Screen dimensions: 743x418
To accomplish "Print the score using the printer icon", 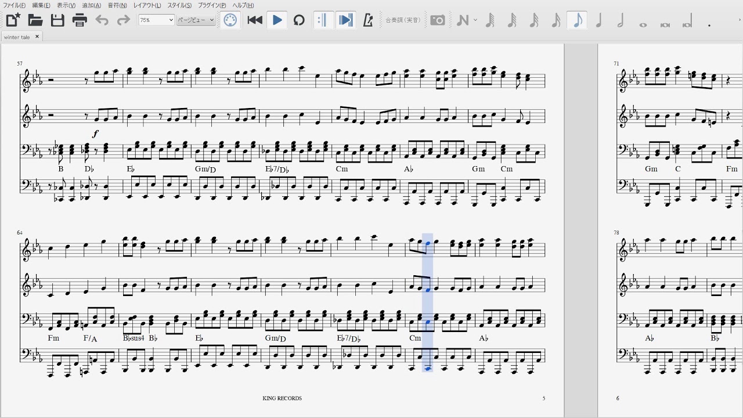I will pyautogui.click(x=80, y=20).
